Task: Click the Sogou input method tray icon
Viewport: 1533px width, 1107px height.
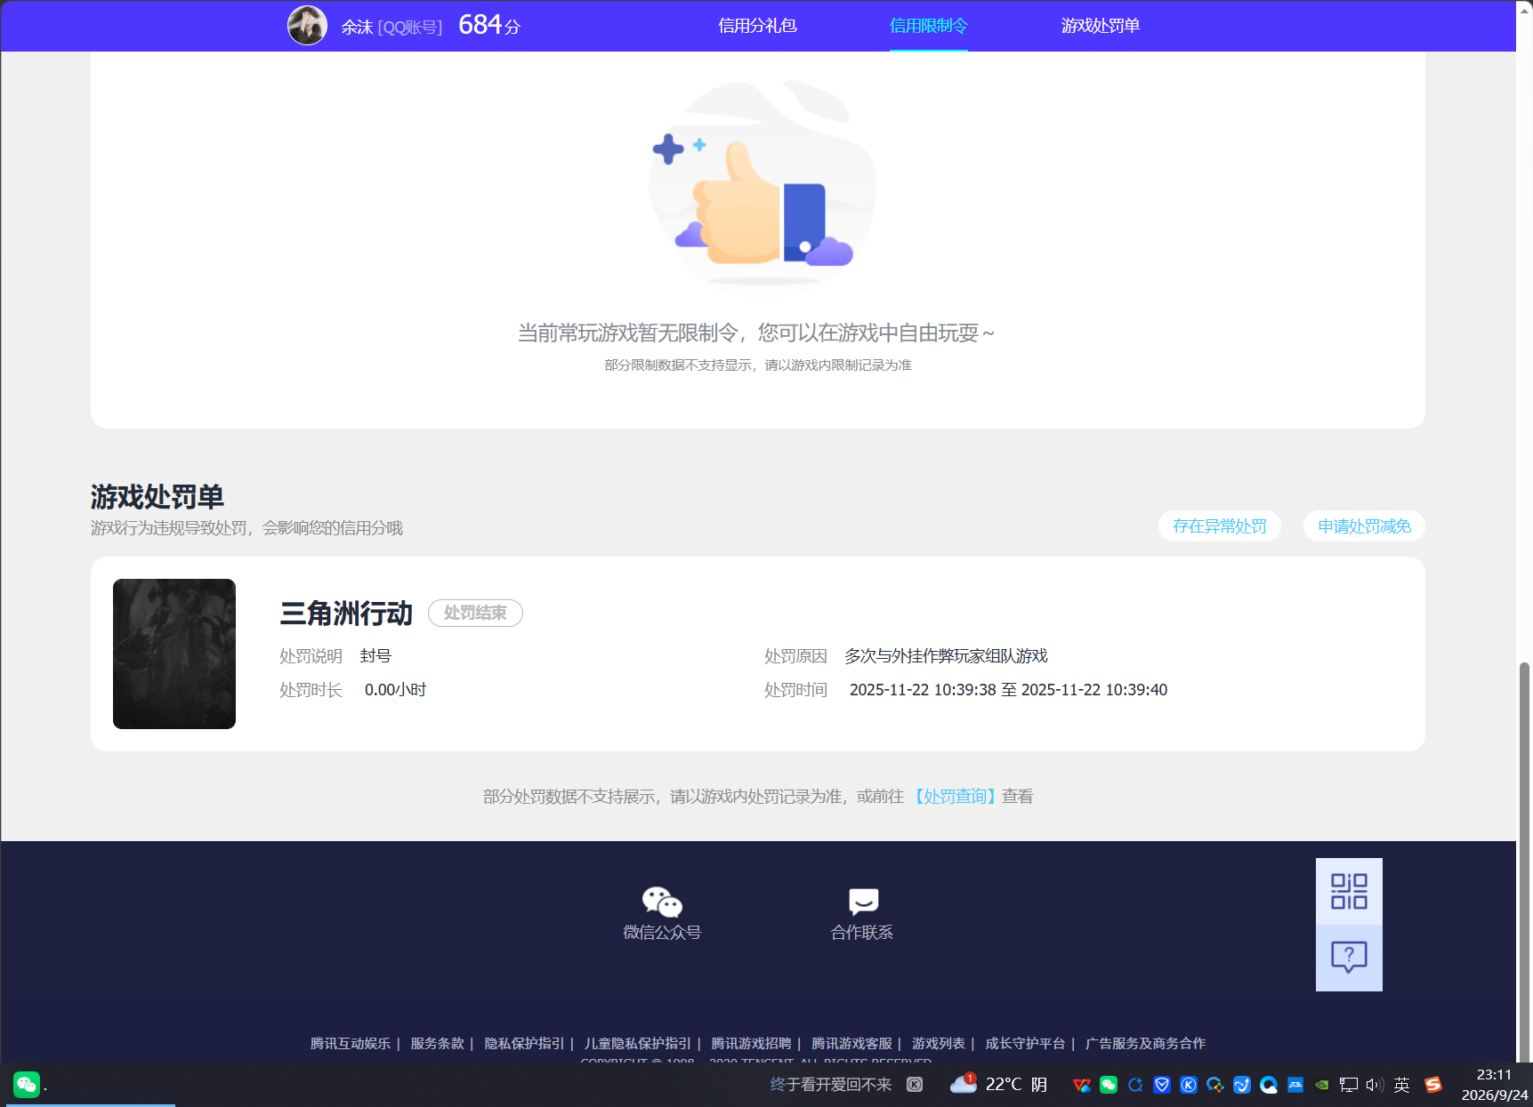Action: [x=1432, y=1085]
